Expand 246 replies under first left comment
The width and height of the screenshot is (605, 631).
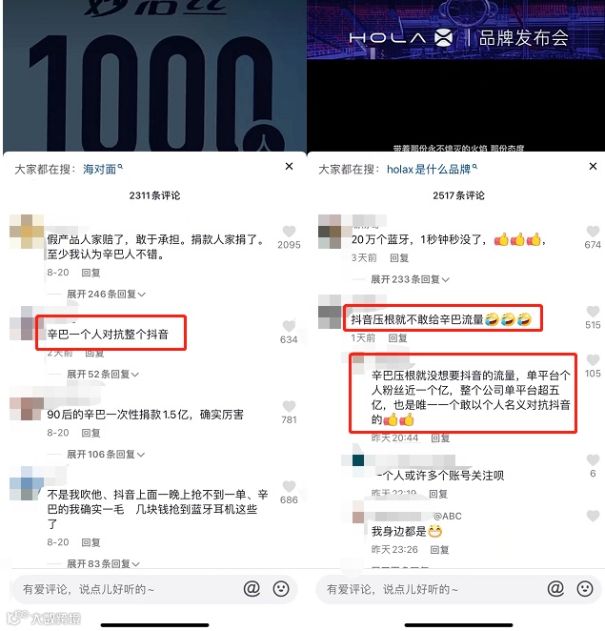point(106,295)
